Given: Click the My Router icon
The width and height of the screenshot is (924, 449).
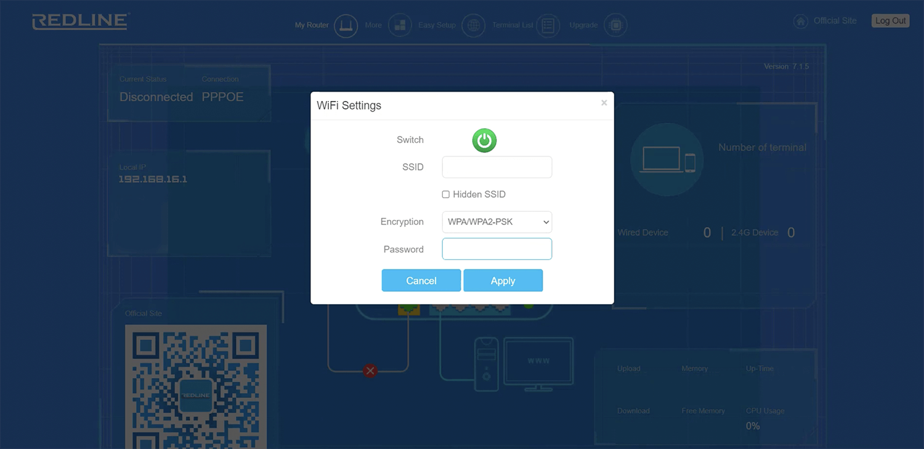Looking at the screenshot, I should [x=346, y=26].
